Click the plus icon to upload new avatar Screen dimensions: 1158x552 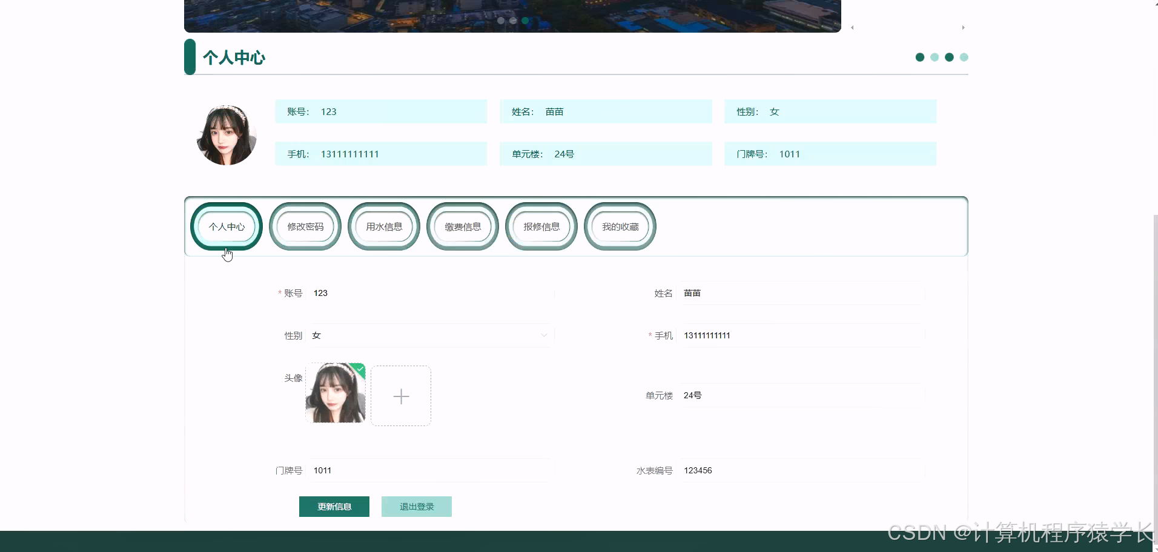tap(400, 395)
